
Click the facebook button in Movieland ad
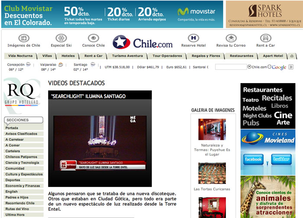(253, 159)
